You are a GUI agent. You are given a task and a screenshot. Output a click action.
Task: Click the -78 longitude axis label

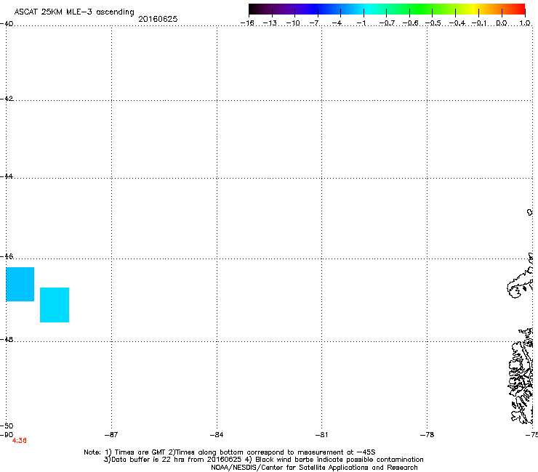coord(427,435)
